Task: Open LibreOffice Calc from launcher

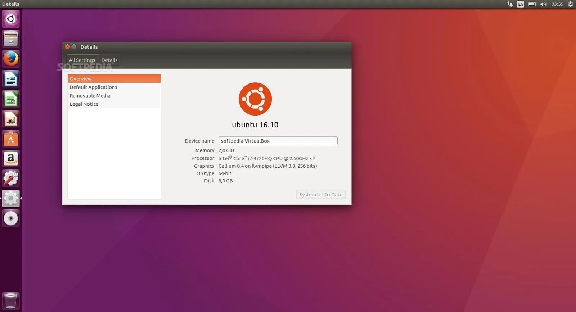Action: pos(11,99)
